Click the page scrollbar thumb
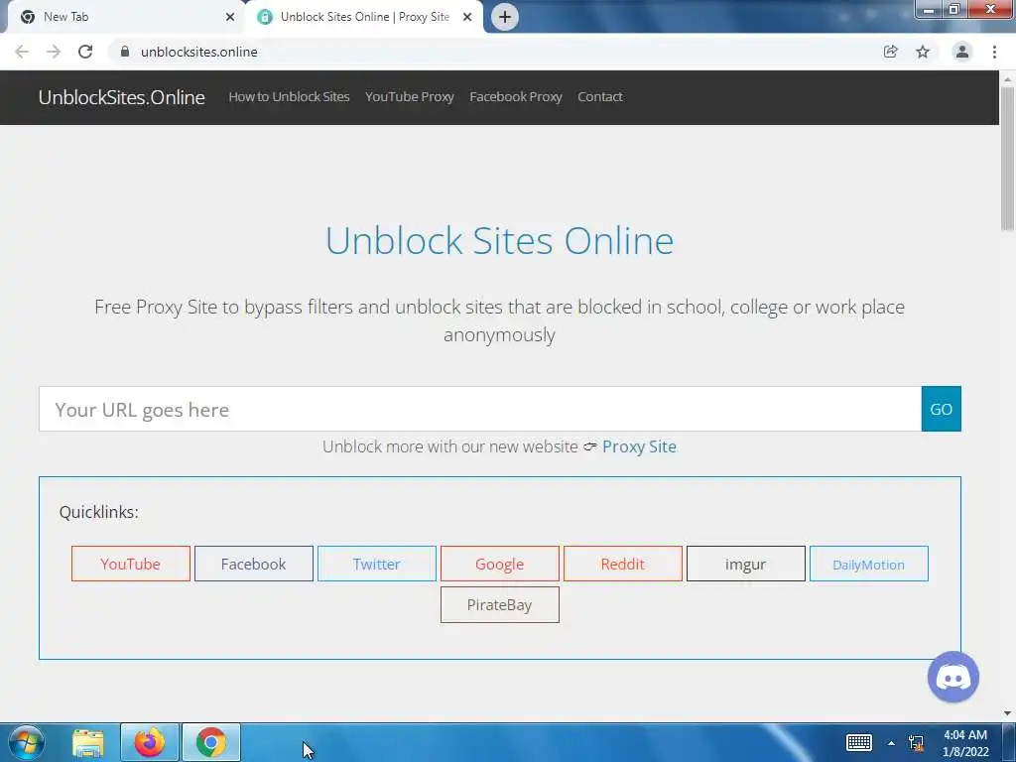 click(x=1008, y=159)
